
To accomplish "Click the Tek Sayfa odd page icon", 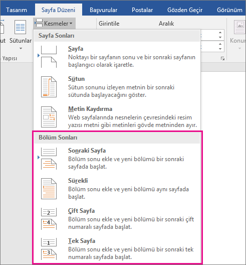I will pyautogui.click(x=49, y=249).
